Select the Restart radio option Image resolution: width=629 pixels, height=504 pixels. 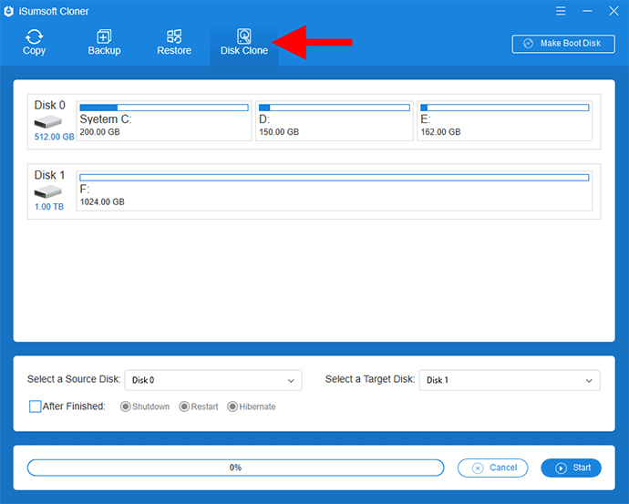[184, 406]
